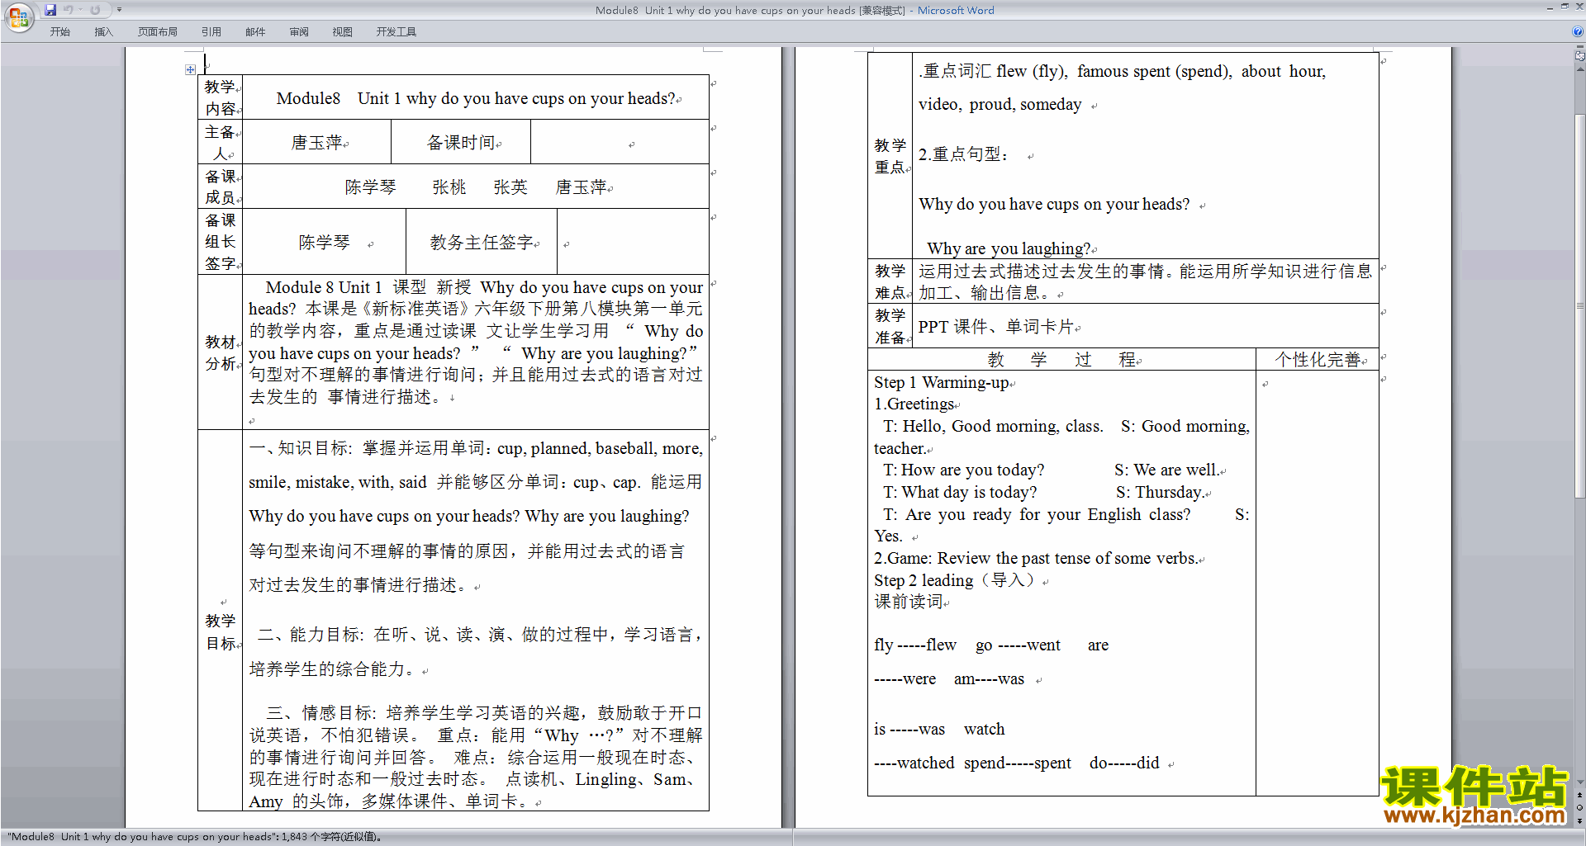This screenshot has width=1586, height=846.
Task: Select the 备课时间 table cell
Action: click(461, 142)
